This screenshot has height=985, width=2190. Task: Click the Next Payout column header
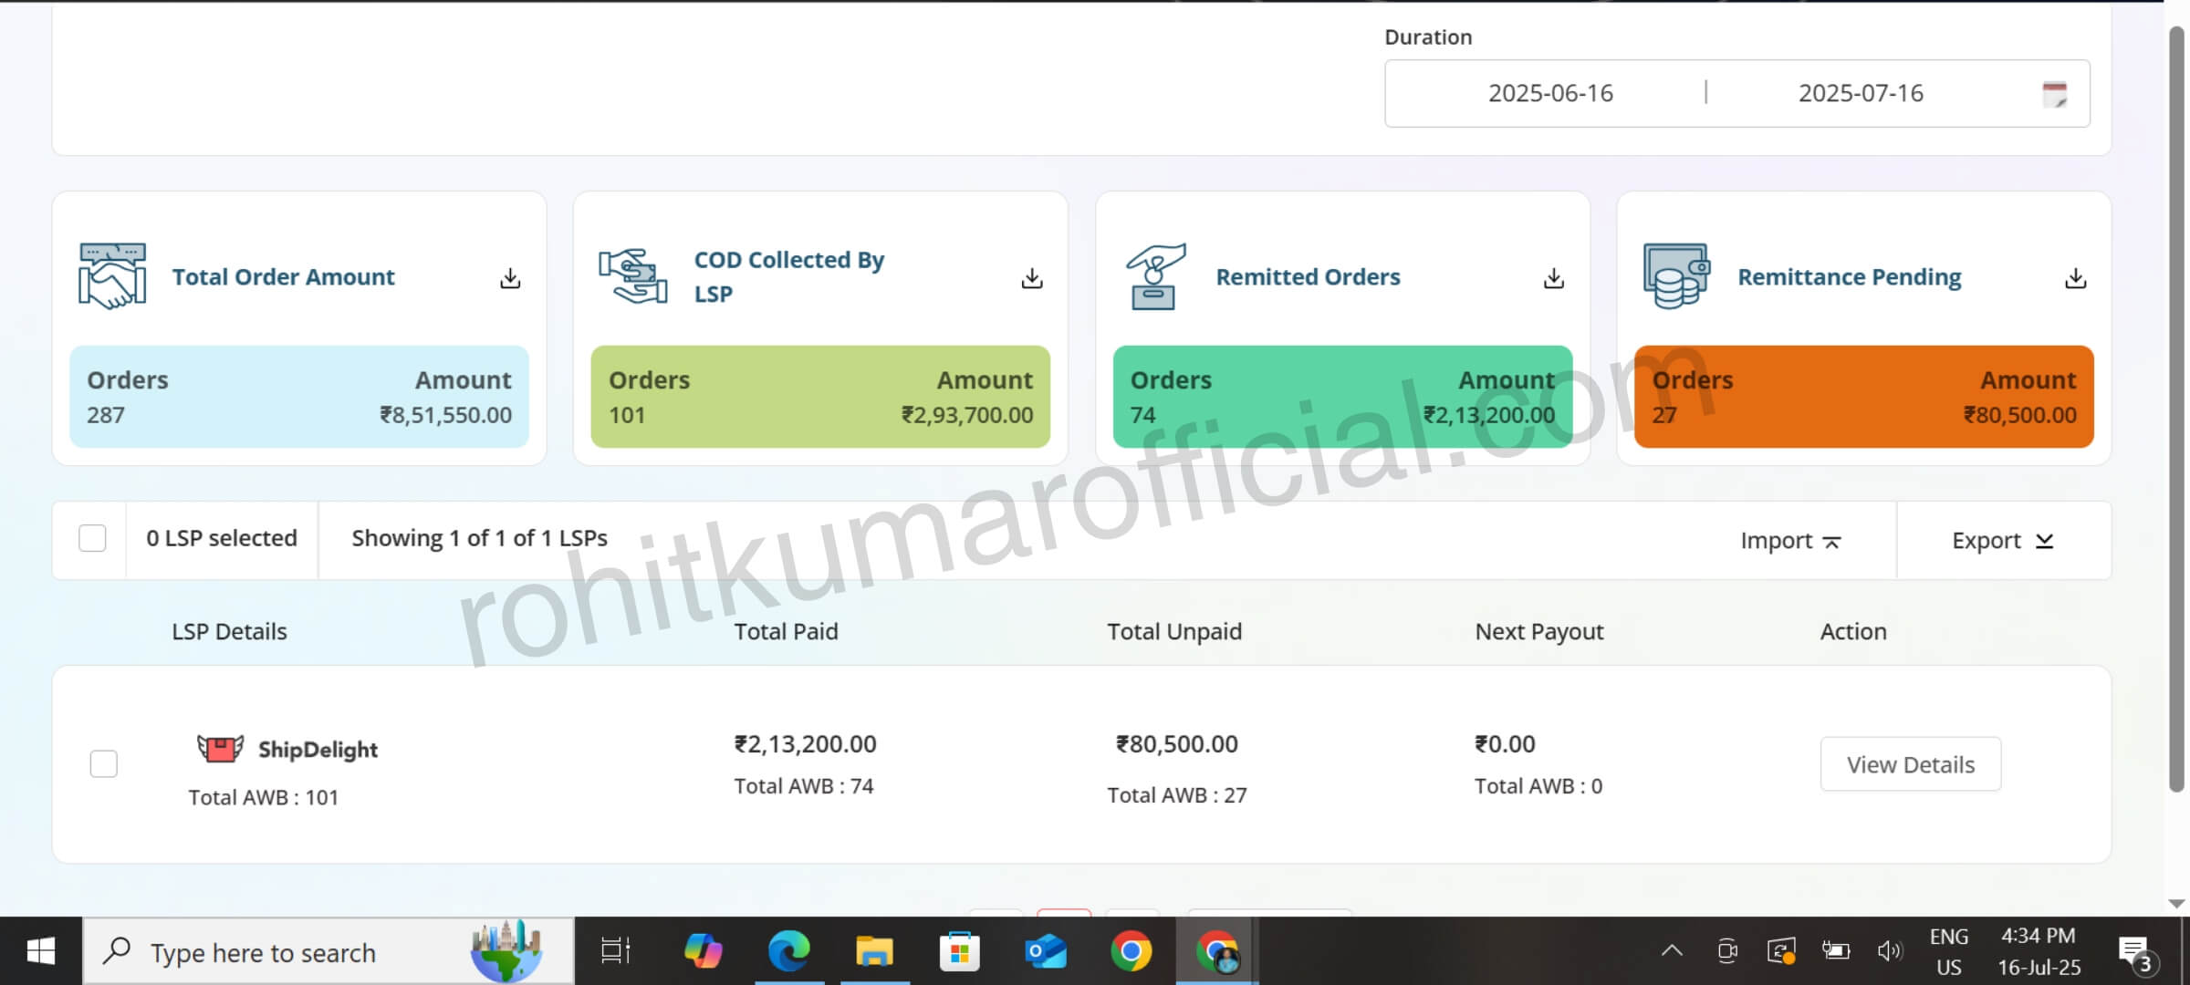(x=1538, y=631)
